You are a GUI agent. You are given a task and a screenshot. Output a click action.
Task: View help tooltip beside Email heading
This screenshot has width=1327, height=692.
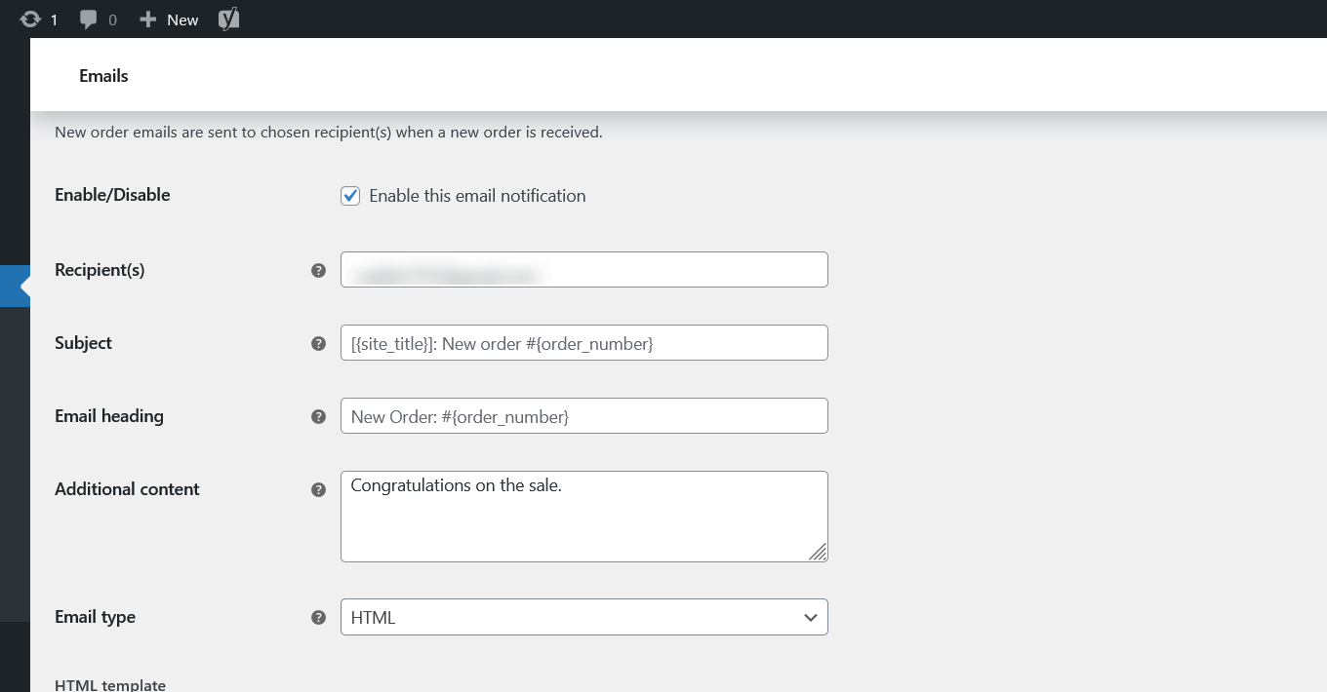pyautogui.click(x=318, y=416)
